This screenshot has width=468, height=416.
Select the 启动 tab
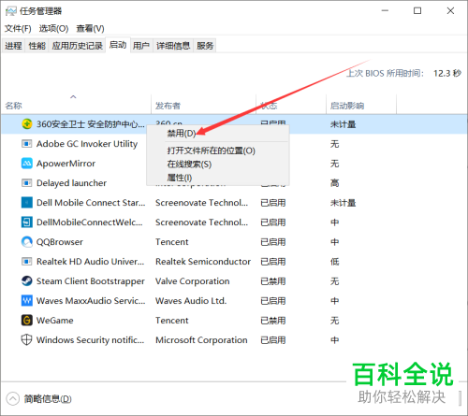118,45
